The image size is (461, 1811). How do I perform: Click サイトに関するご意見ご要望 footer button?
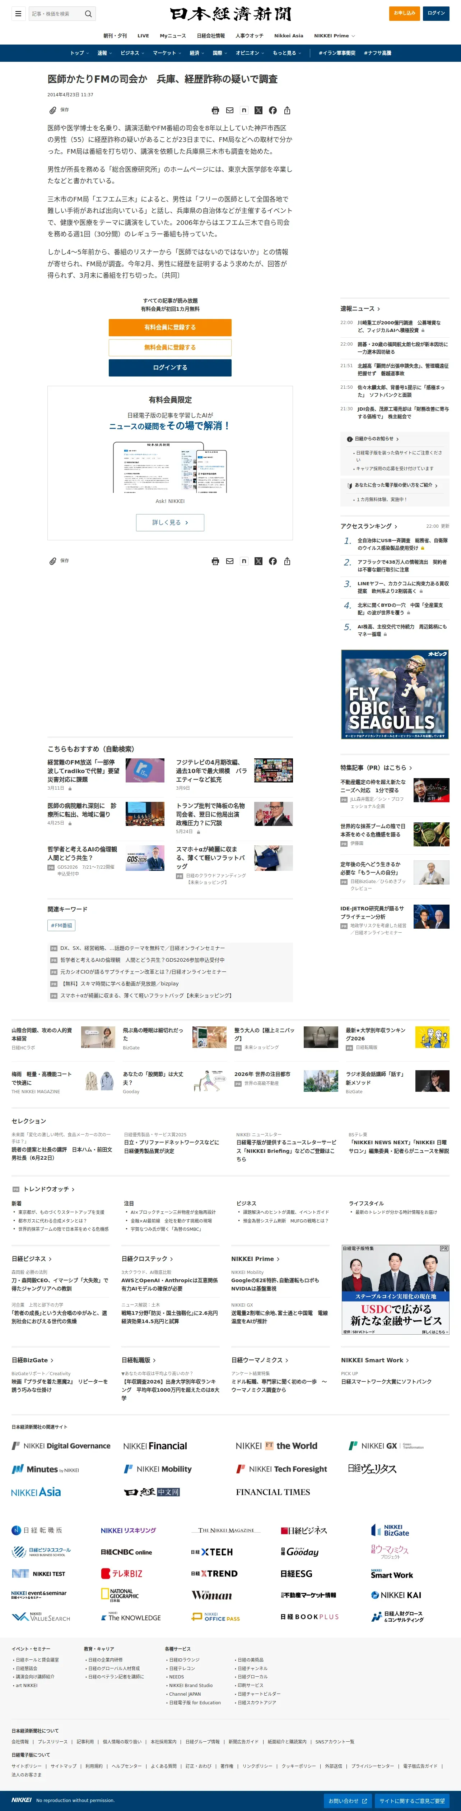[413, 1801]
